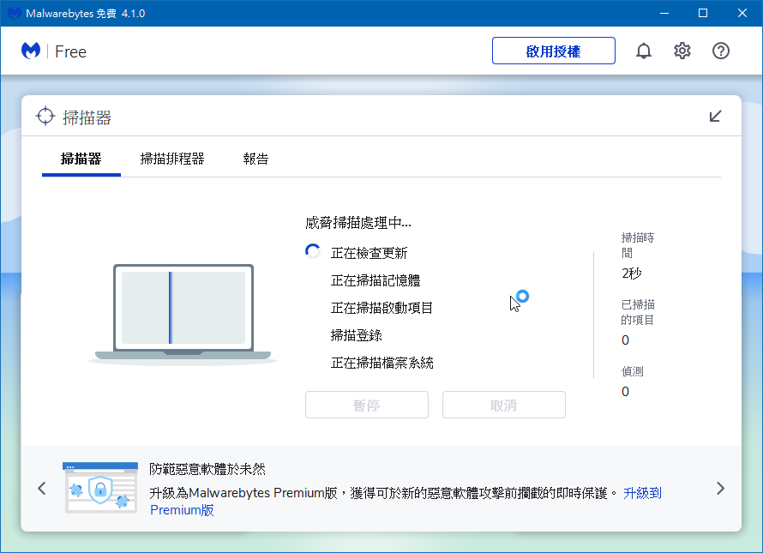Click the spinning scan progress indicator
Viewport: 763px width, 553px height.
(x=311, y=250)
